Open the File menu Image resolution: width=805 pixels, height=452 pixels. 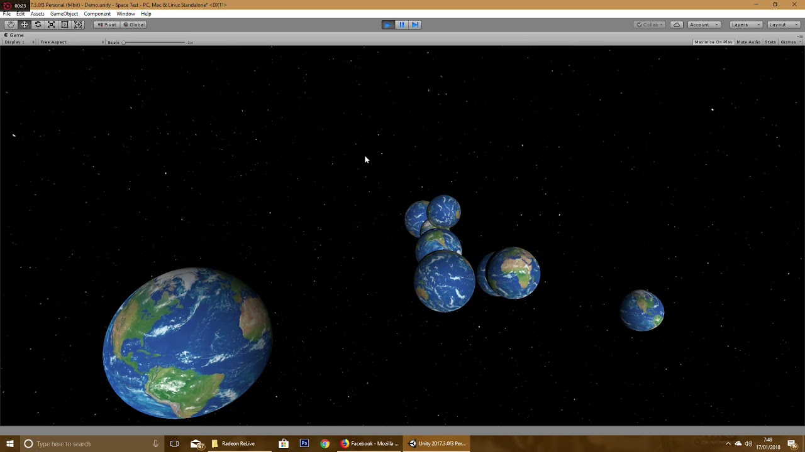click(6, 14)
